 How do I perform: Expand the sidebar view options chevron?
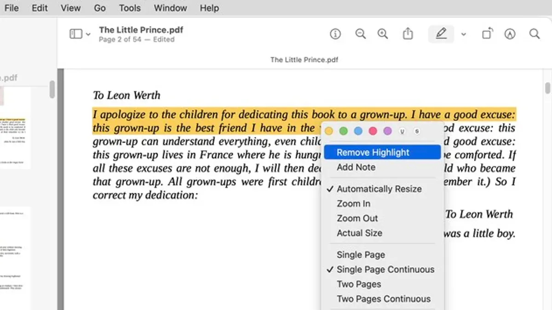tap(88, 34)
